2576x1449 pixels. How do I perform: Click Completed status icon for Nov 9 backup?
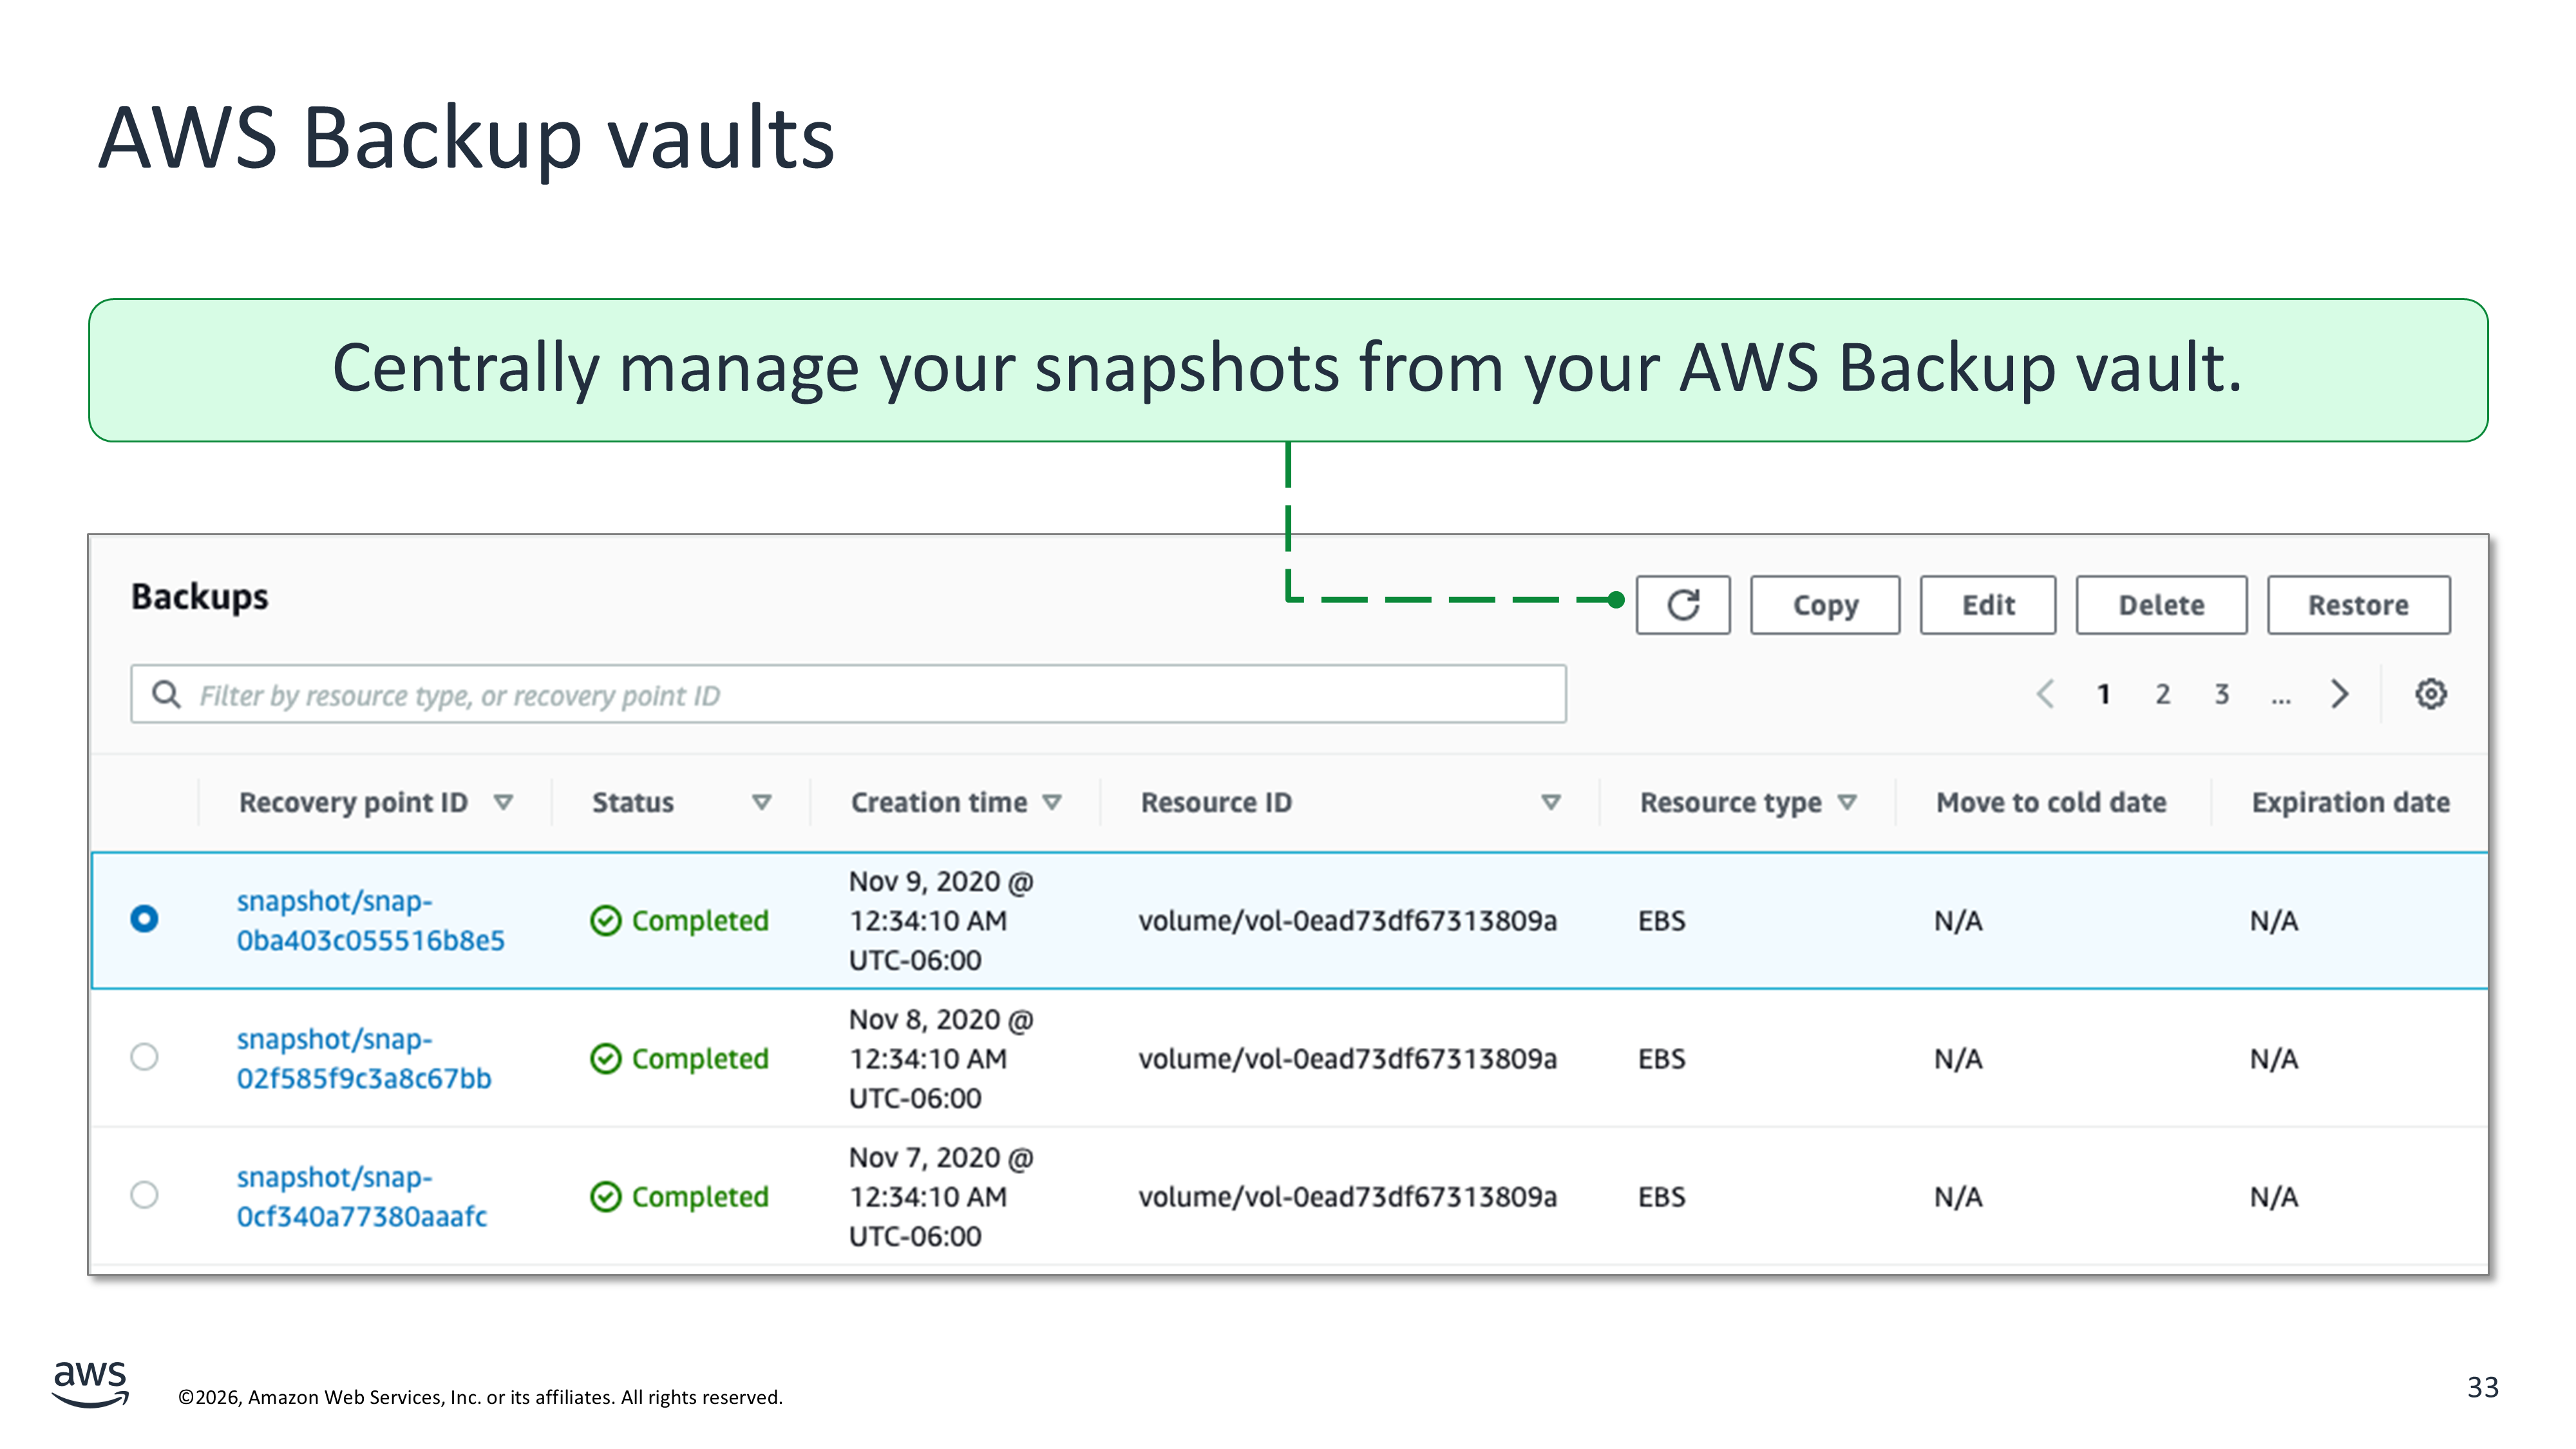605,920
